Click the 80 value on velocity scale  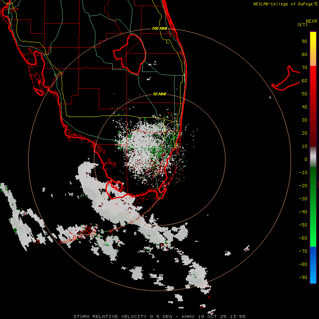pos(304,55)
